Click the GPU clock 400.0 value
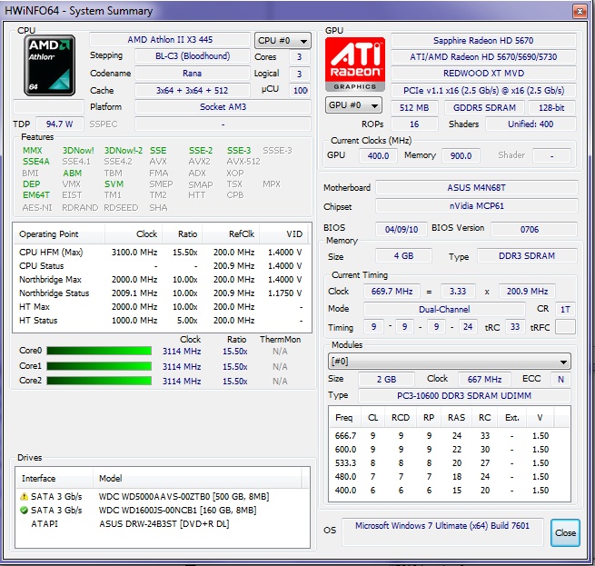Image resolution: width=595 pixels, height=566 pixels. click(378, 155)
